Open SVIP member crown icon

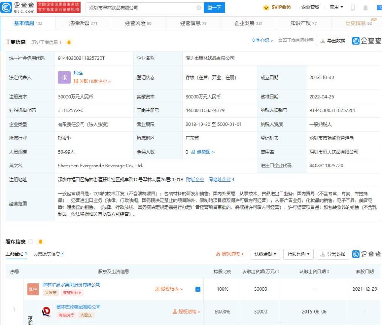click(266, 7)
